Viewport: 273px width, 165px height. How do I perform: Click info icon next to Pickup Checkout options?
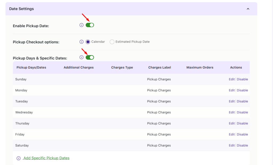click(x=81, y=42)
